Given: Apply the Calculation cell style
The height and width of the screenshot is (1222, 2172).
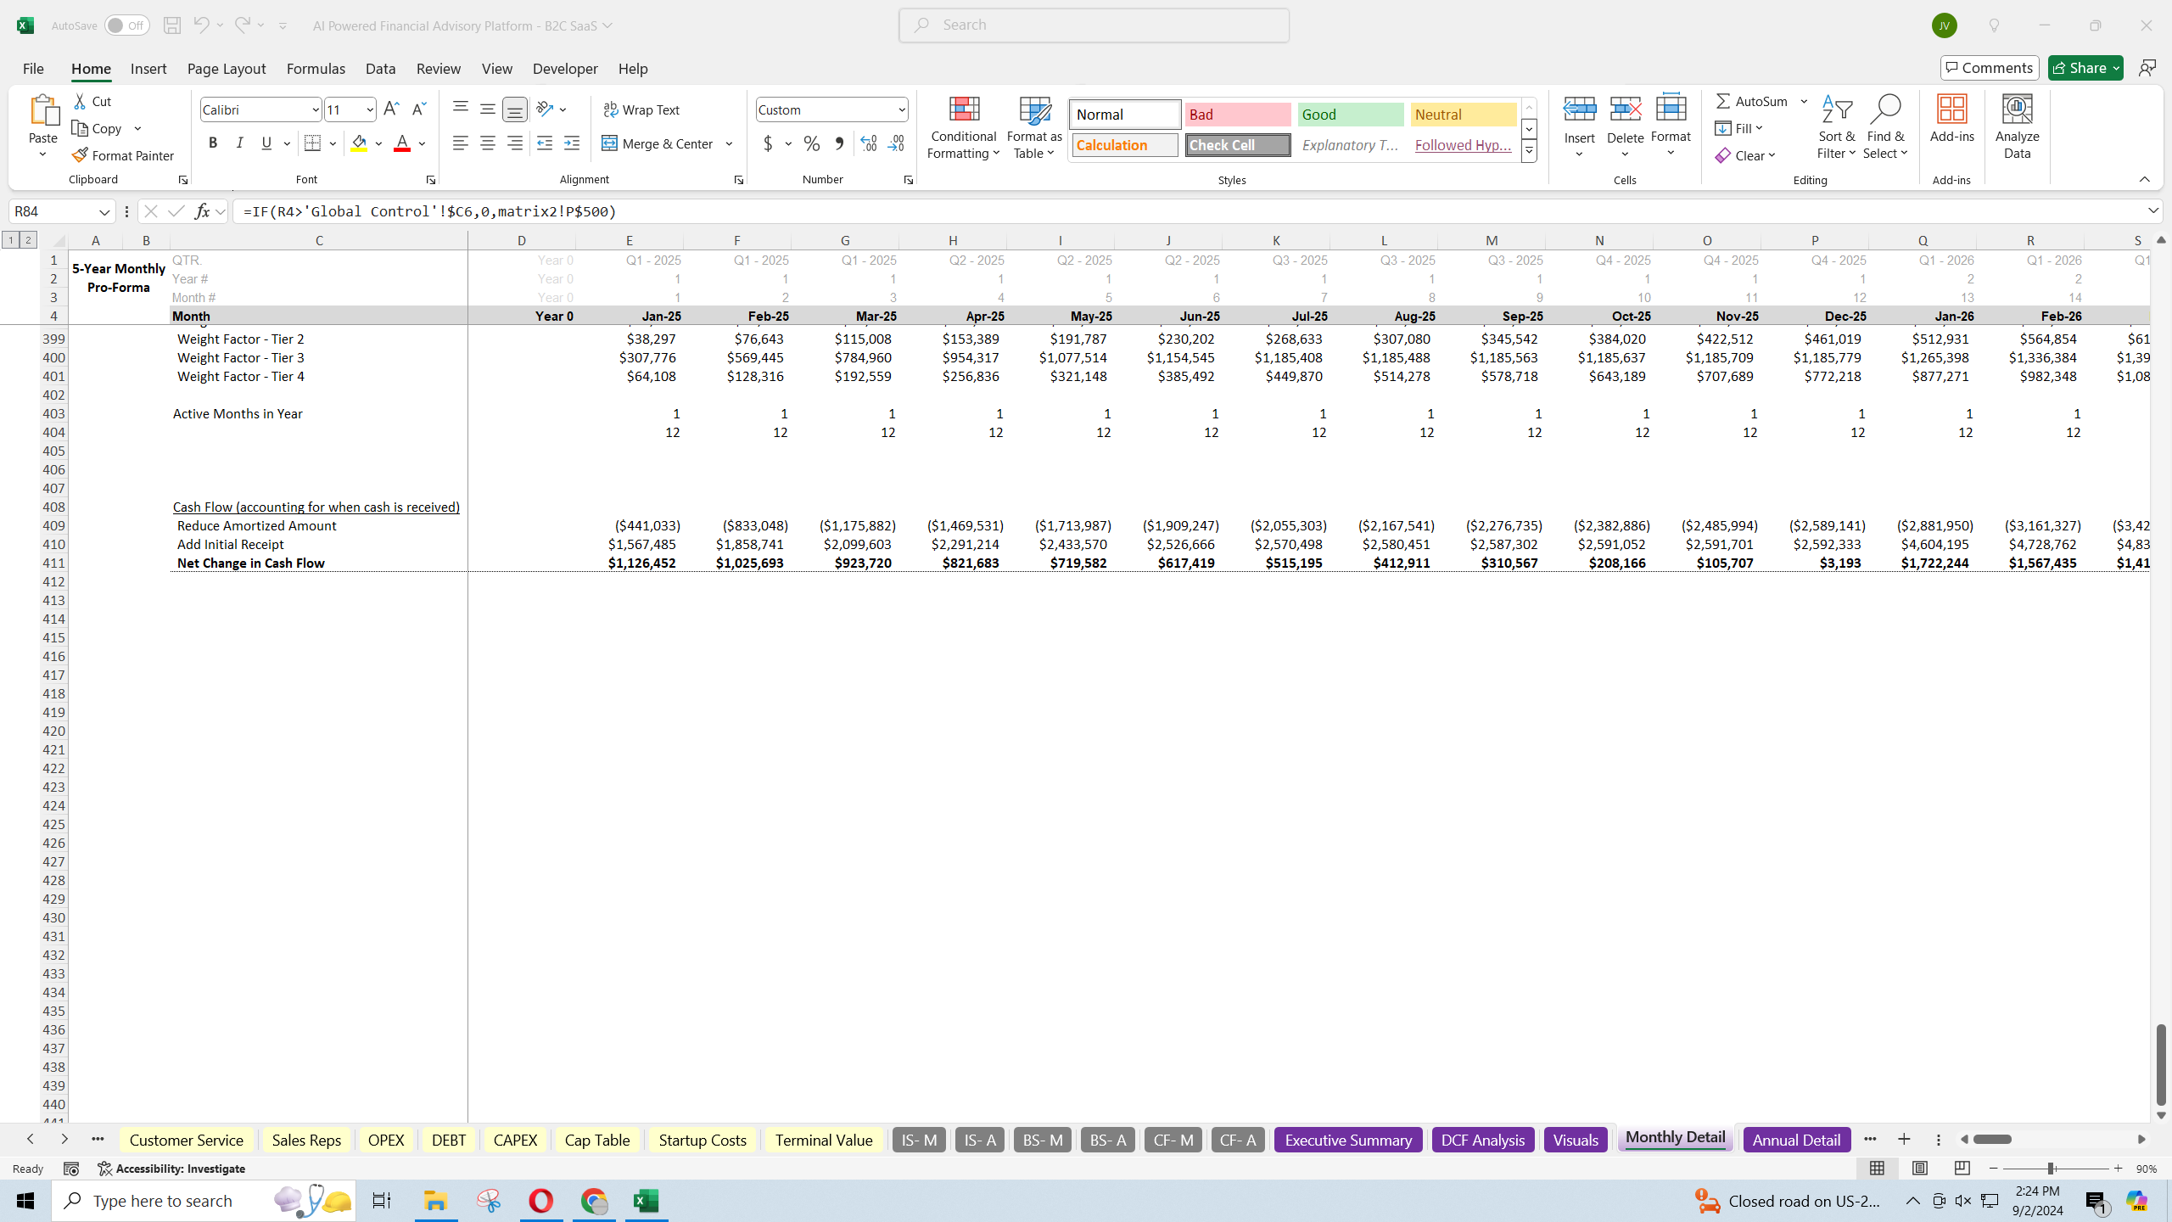Looking at the screenshot, I should click(1125, 145).
